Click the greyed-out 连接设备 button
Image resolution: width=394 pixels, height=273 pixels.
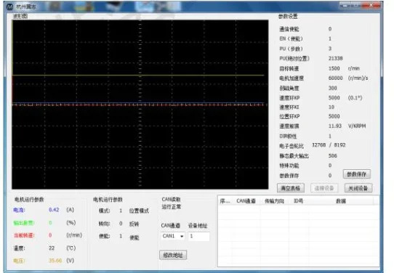pos(324,188)
